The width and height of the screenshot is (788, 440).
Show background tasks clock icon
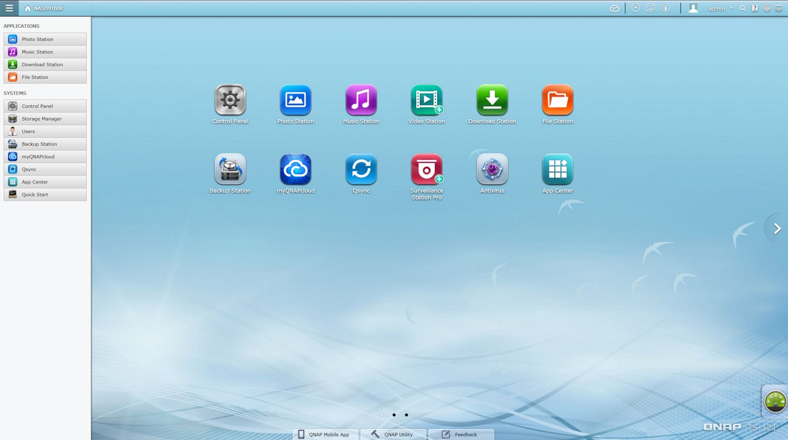pyautogui.click(x=636, y=8)
